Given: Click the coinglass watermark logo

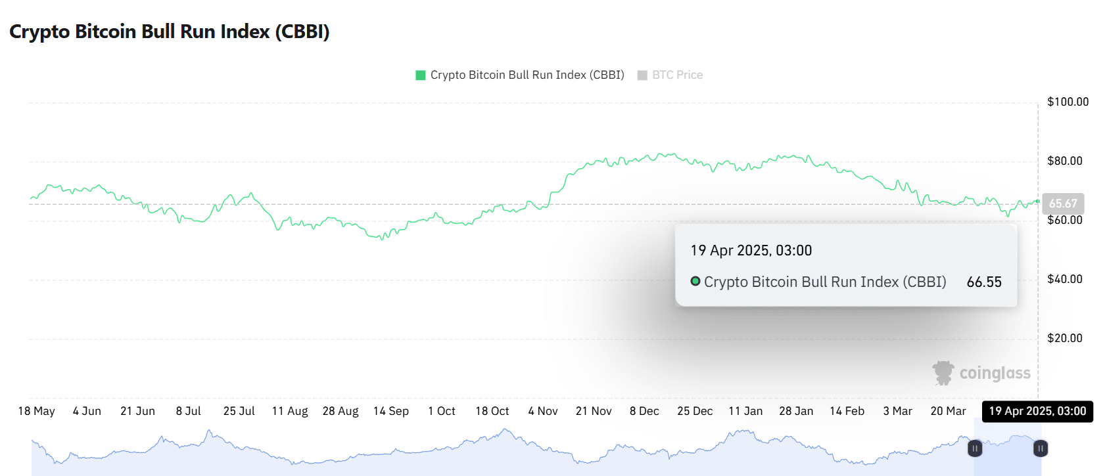Looking at the screenshot, I should point(943,372).
